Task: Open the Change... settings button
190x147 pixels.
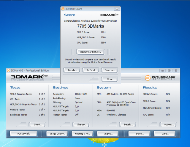Action: click(81, 124)
